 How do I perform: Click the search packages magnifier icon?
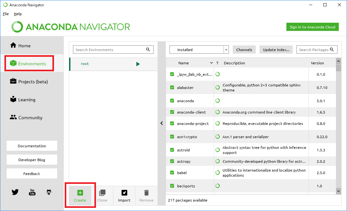(x=332, y=50)
